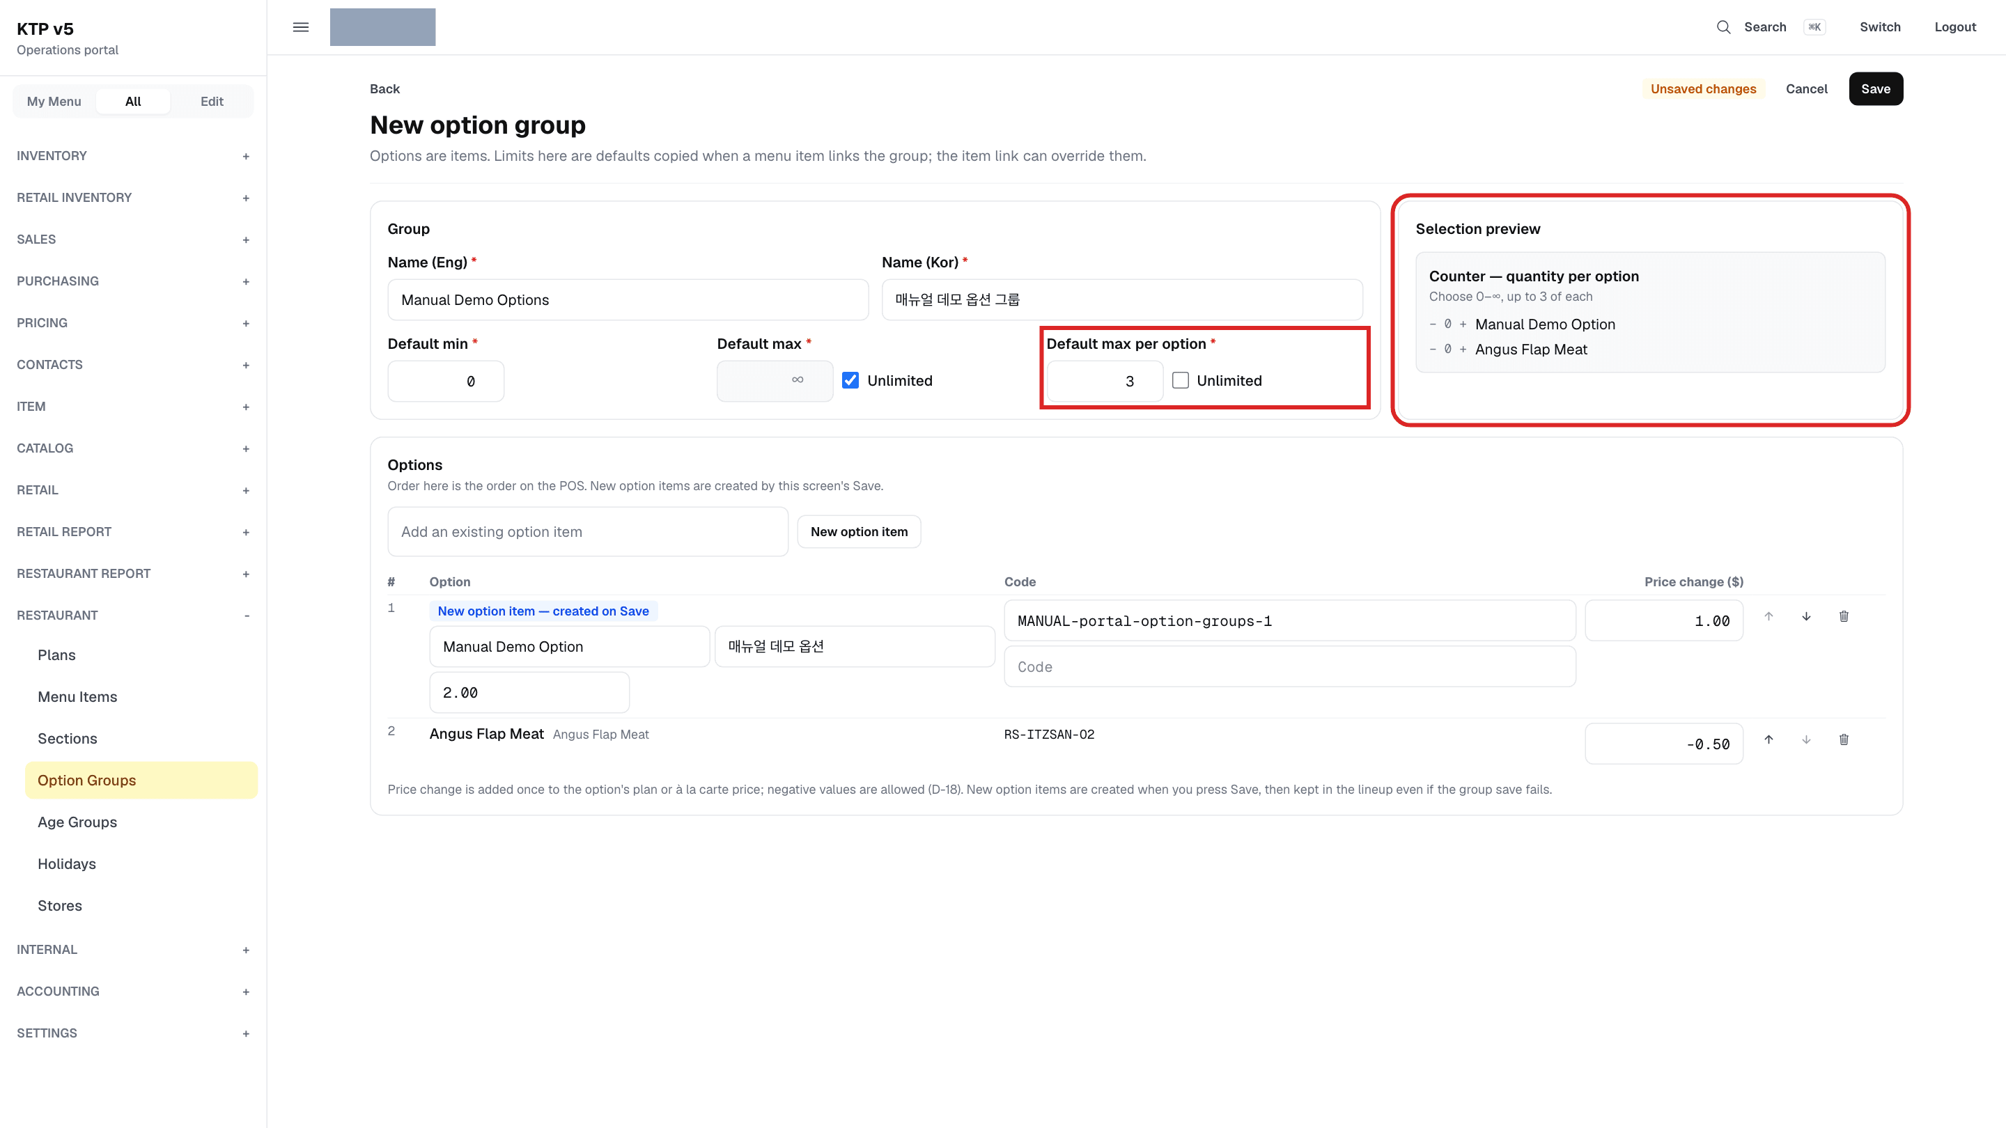Switch to the Edit tab

pos(212,101)
